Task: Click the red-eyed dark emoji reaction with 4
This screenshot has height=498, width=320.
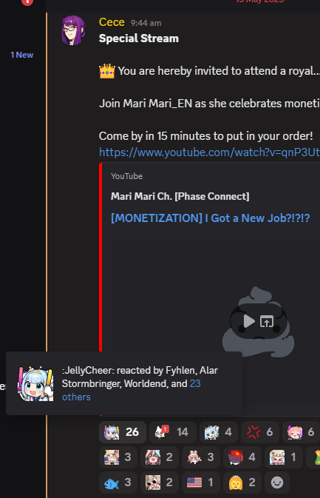Action: [242, 457]
